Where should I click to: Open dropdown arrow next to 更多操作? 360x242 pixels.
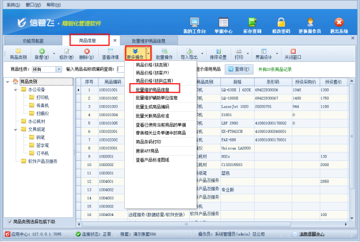pyautogui.click(x=149, y=54)
